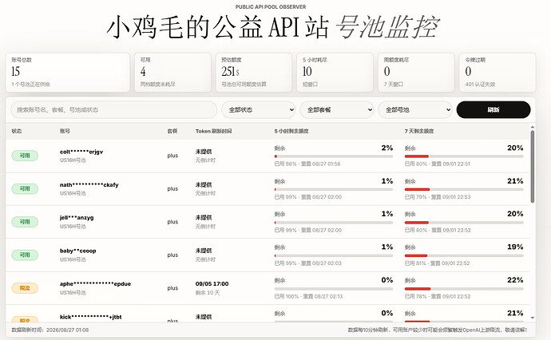Click the 7-day progress bar for aphe*************epdue

(464, 289)
